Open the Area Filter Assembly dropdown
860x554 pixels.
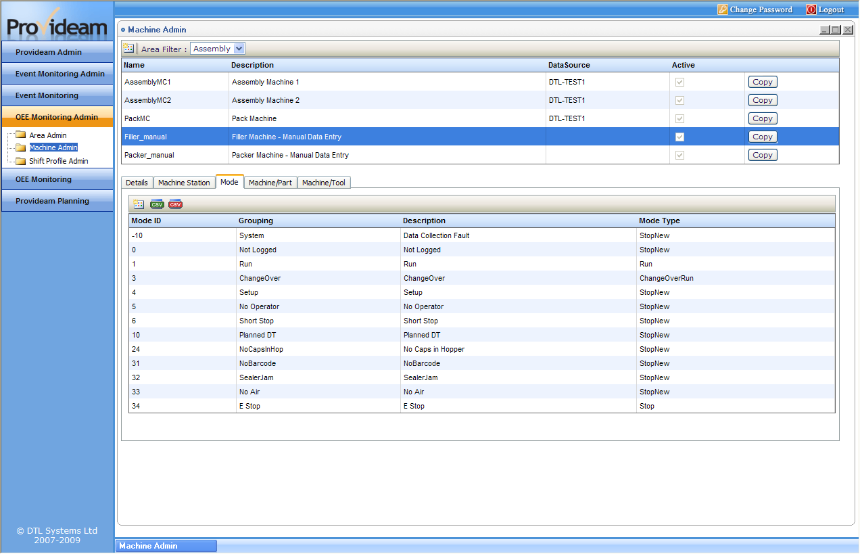[x=218, y=49]
